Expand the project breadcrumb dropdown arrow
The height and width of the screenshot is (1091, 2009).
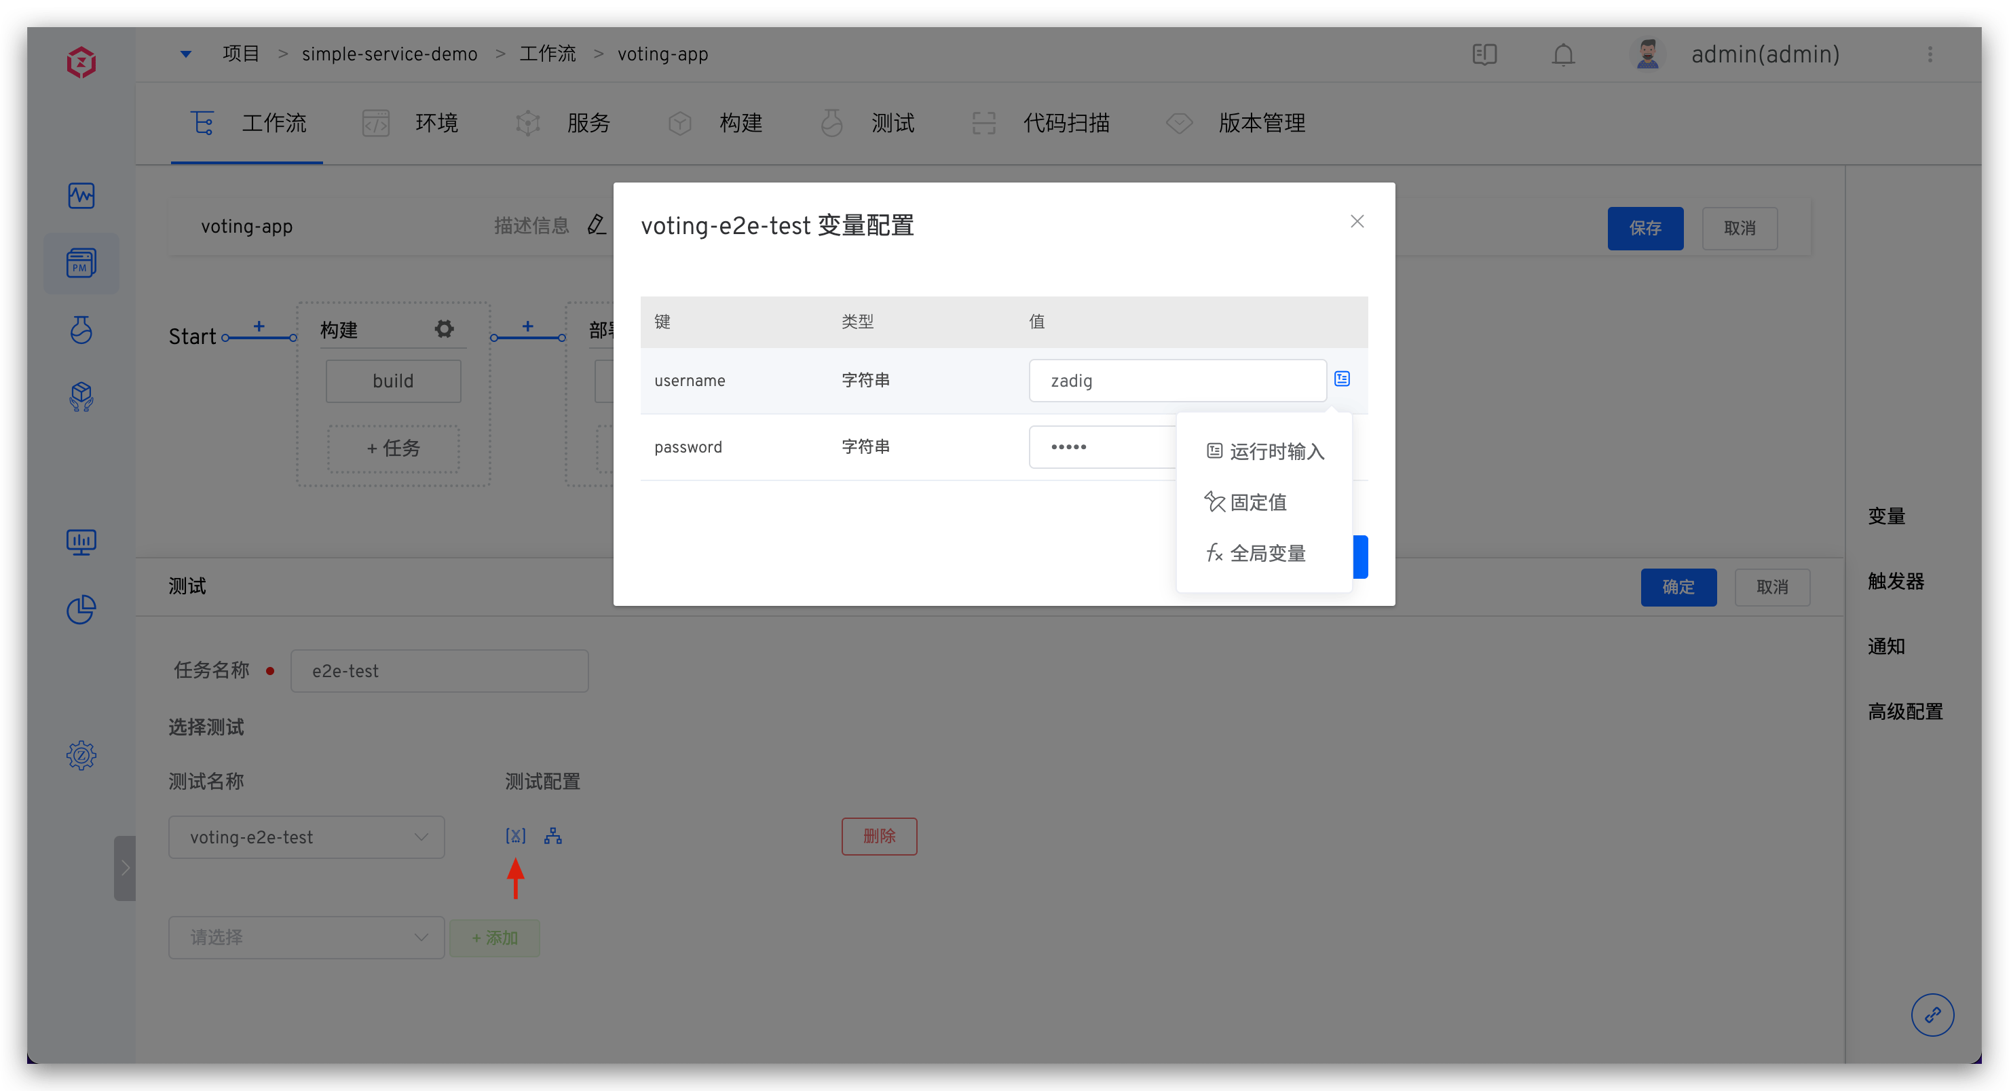(x=185, y=54)
